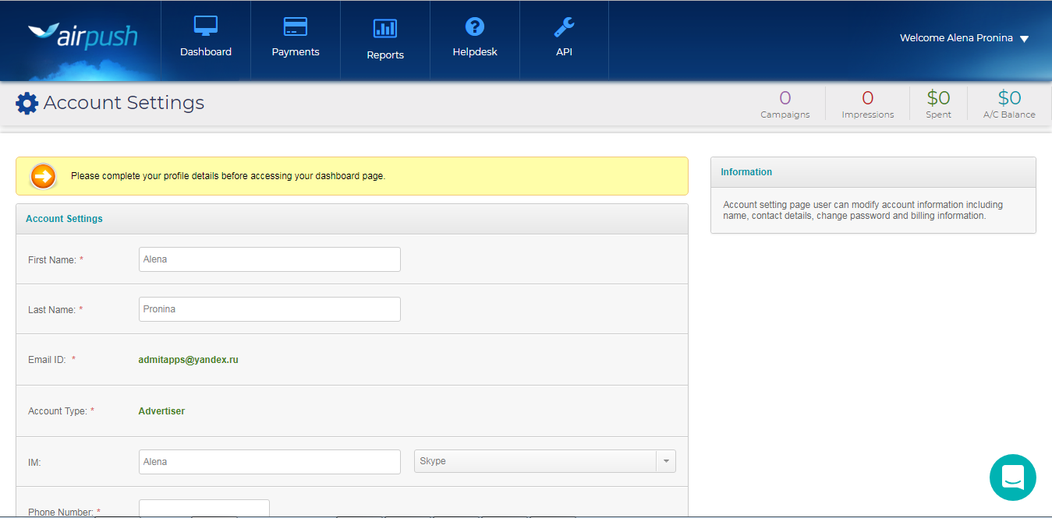Click the Campaigns counter
Viewport: 1052px width, 518px height.
(785, 104)
